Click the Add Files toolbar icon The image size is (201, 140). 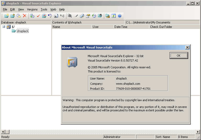click(13, 16)
